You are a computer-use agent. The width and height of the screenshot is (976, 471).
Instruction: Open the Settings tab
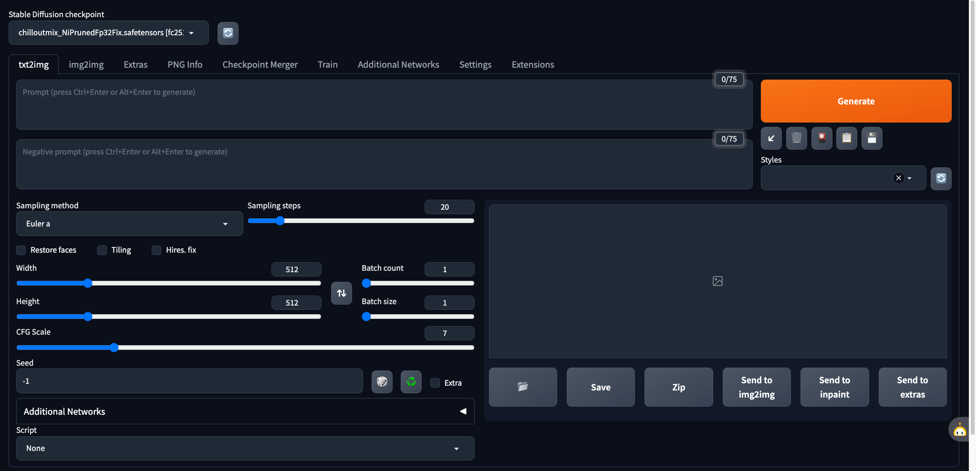click(475, 64)
